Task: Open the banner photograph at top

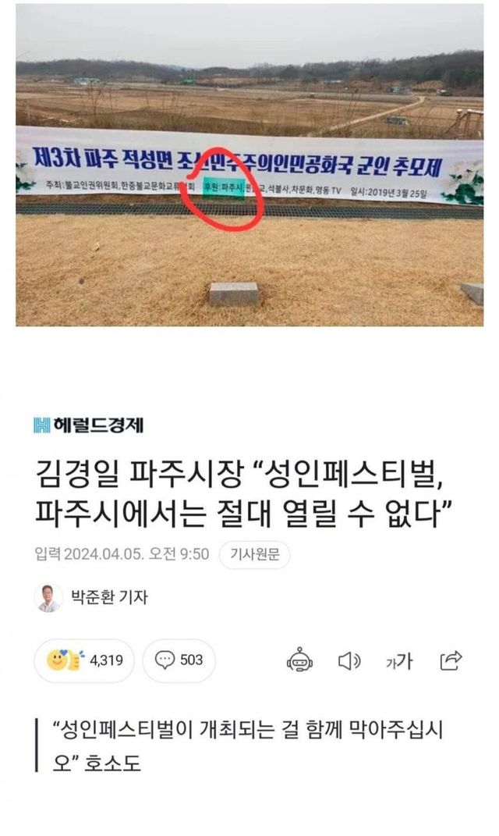Action: [249, 165]
